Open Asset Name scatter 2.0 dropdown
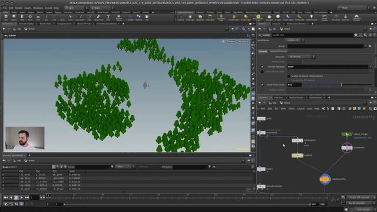 coord(295,40)
